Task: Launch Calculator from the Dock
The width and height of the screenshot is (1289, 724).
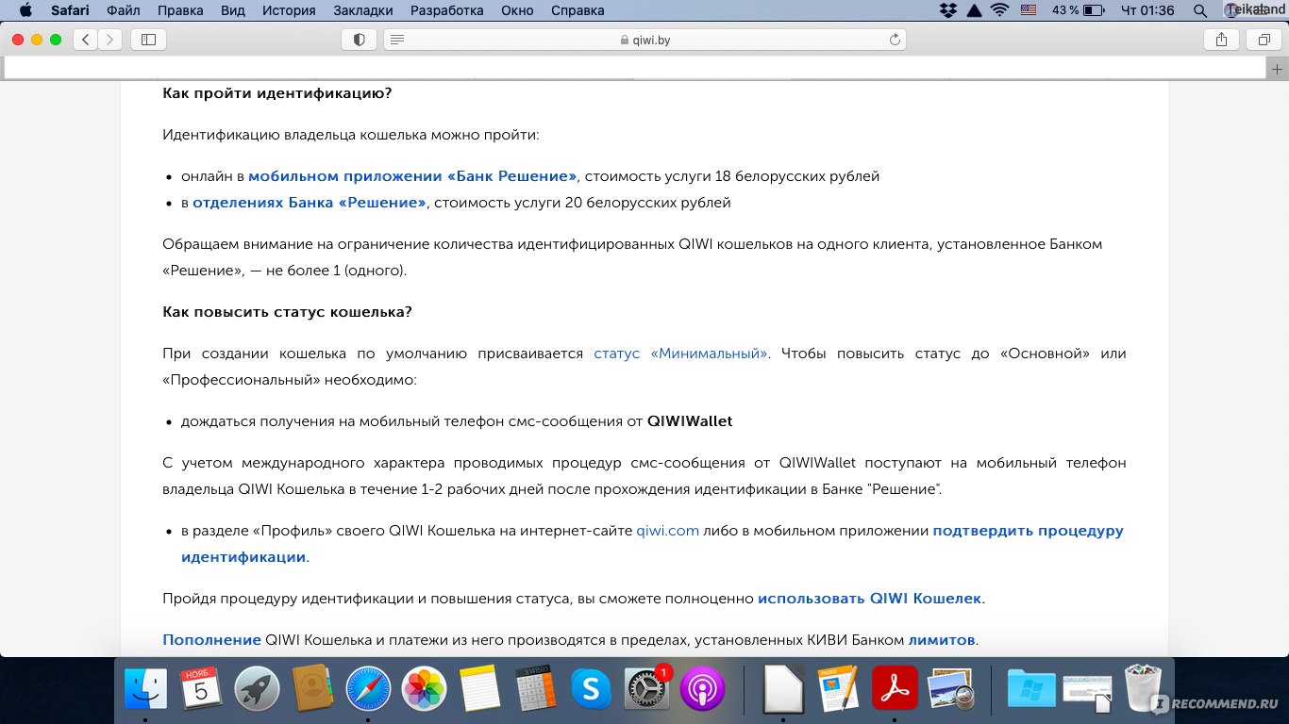Action: click(x=535, y=689)
